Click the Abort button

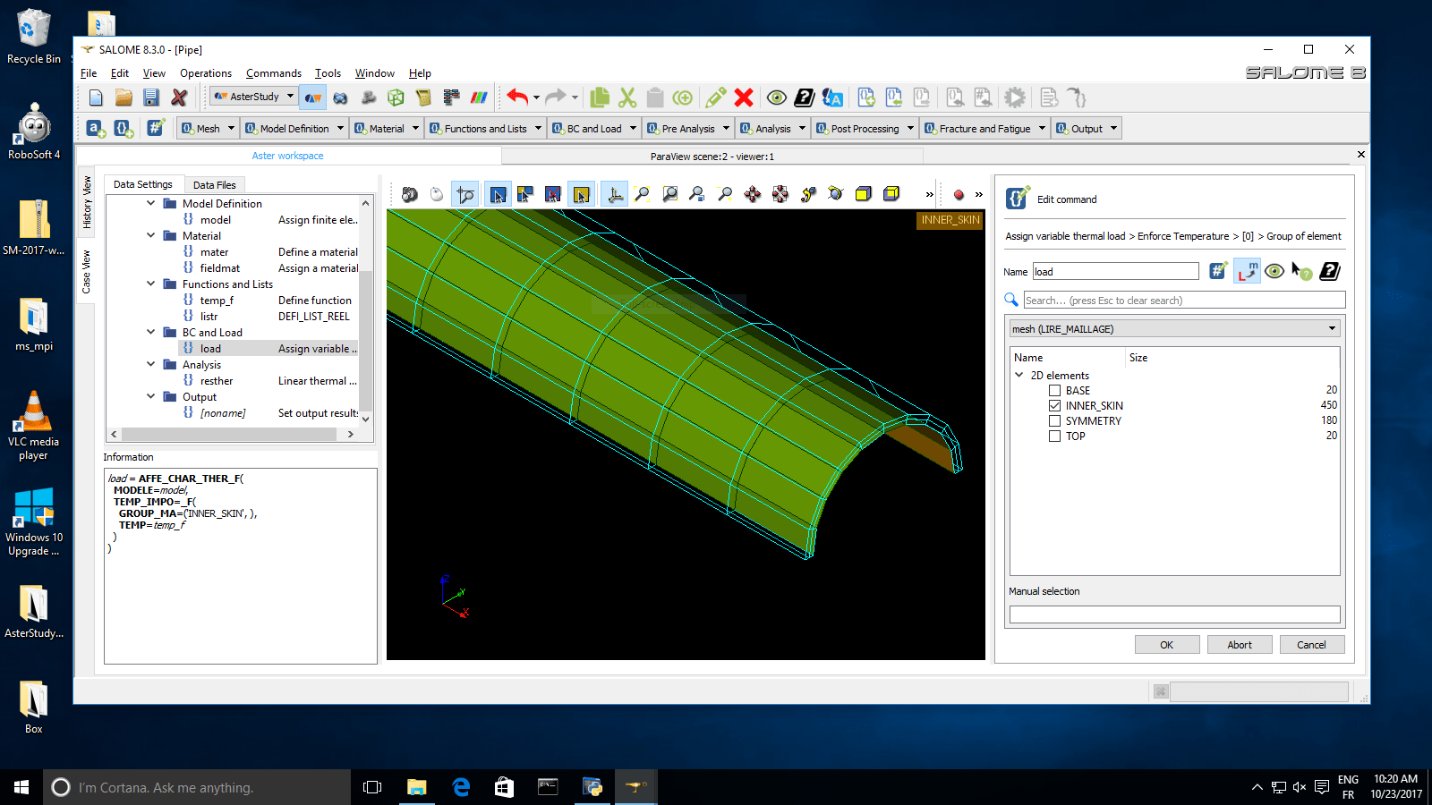(x=1239, y=645)
